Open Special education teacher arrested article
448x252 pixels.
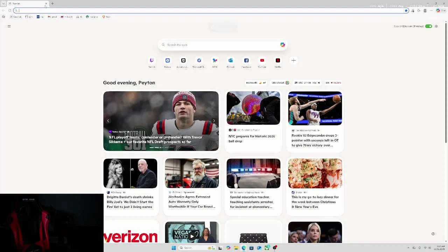[x=251, y=202]
